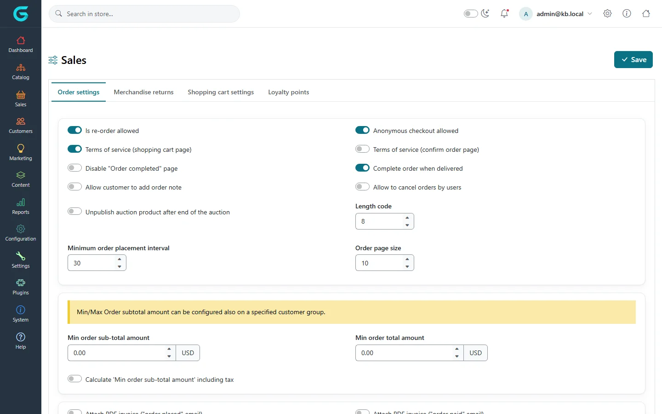Switch to the Merchandise returns tab
Screen dimensions: 662x414
tap(143, 92)
